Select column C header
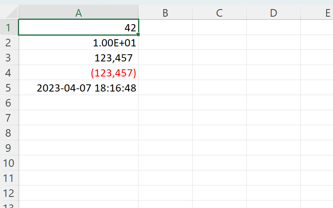Image resolution: width=333 pixels, height=208 pixels. tap(219, 13)
